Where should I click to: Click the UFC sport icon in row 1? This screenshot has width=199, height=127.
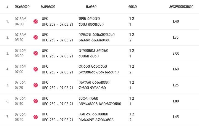[36, 21]
